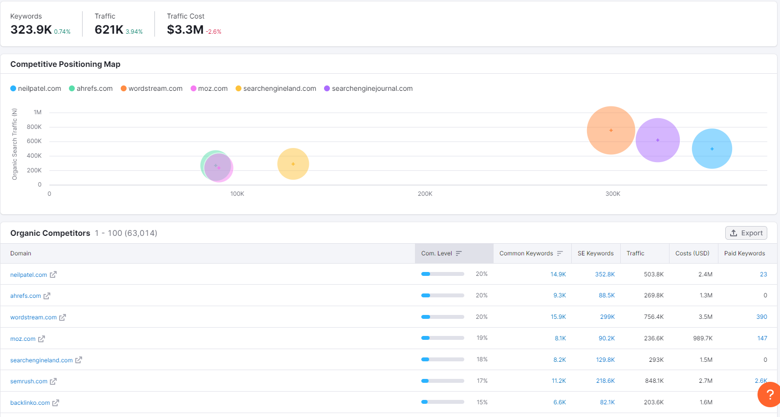Click the SE Keywords column header
This screenshot has width=780, height=417.
pos(595,253)
